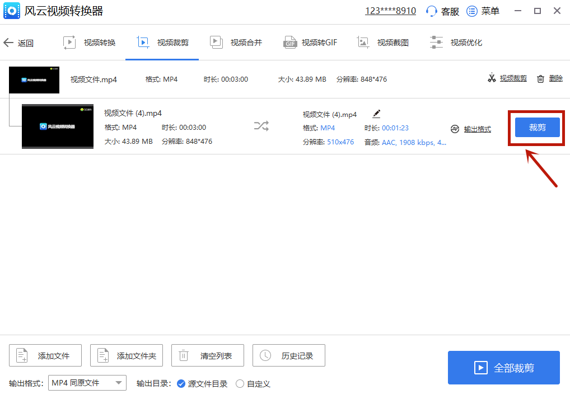Click 添加文件 button text
570x399 pixels.
[54, 356]
